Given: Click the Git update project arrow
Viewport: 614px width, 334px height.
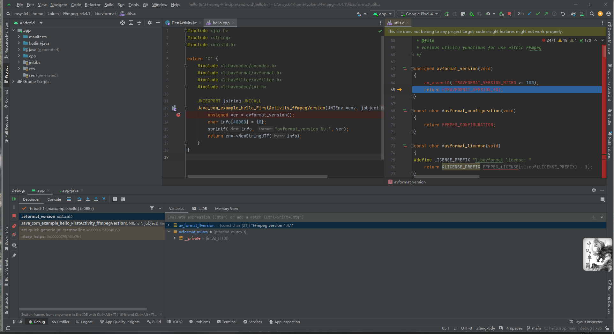Looking at the screenshot, I should click(x=529, y=14).
